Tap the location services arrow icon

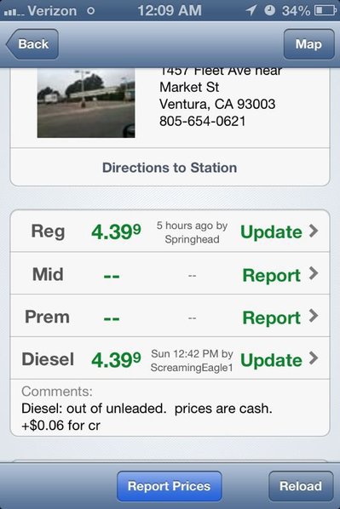click(251, 10)
